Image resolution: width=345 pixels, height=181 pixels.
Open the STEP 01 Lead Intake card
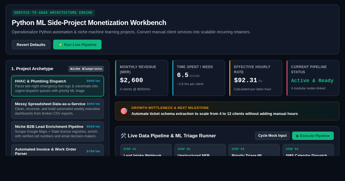146,150
